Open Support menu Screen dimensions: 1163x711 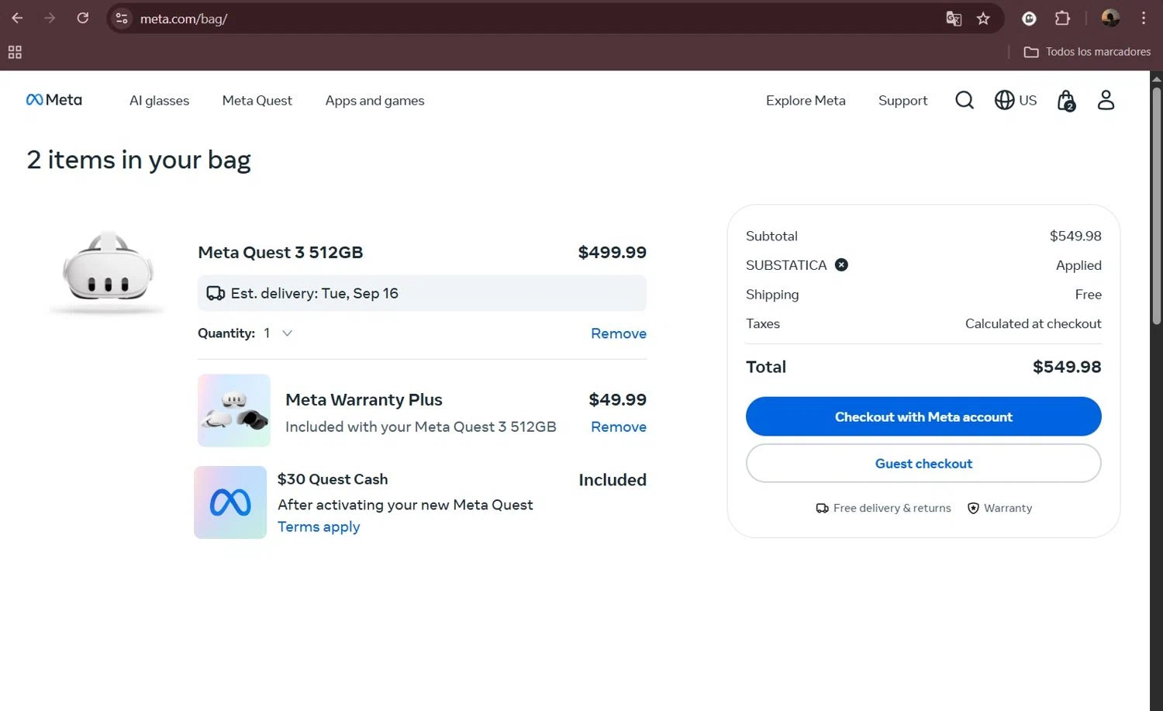[x=902, y=101]
